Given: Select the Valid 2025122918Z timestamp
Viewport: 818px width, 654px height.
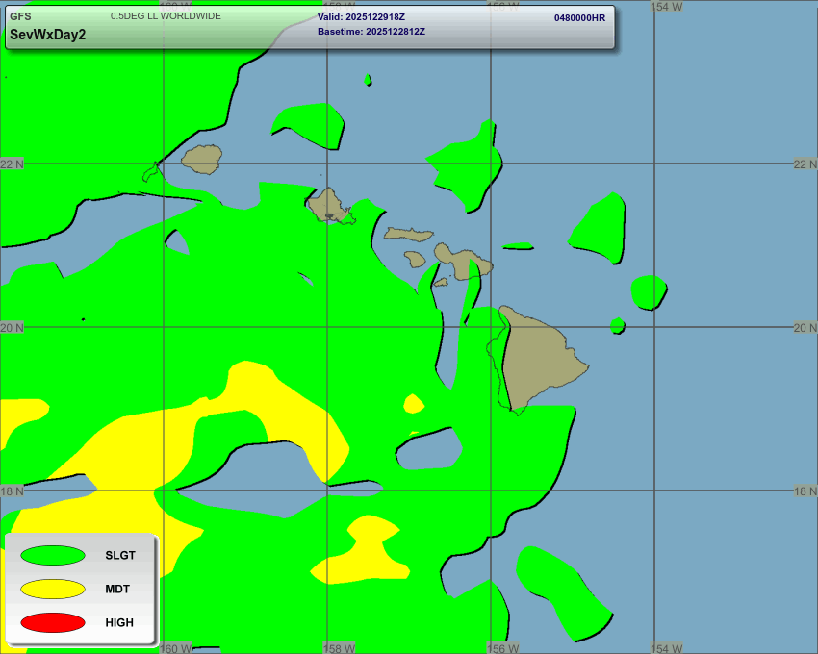Looking at the screenshot, I should [361, 17].
